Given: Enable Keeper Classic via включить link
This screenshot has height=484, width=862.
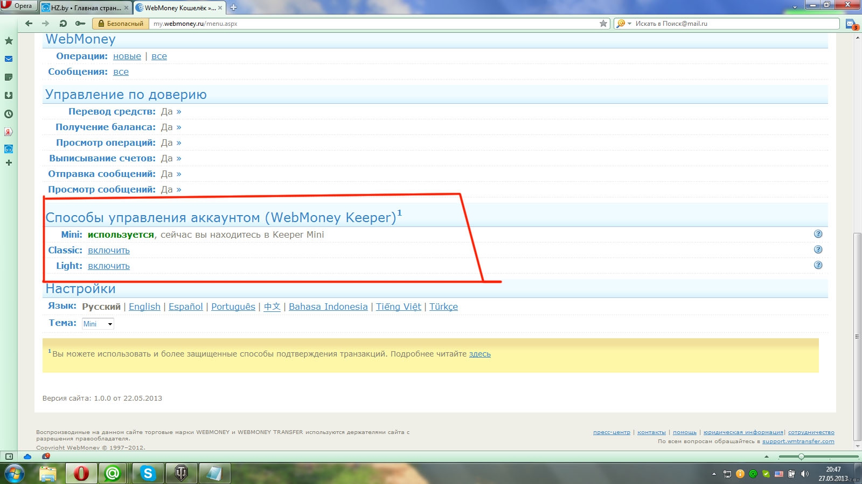Looking at the screenshot, I should tap(109, 250).
